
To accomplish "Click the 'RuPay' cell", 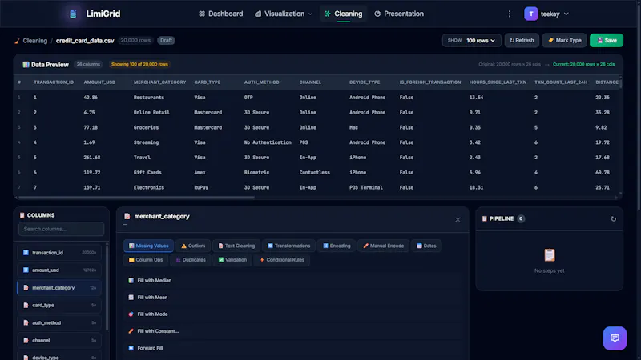I will click(201, 188).
